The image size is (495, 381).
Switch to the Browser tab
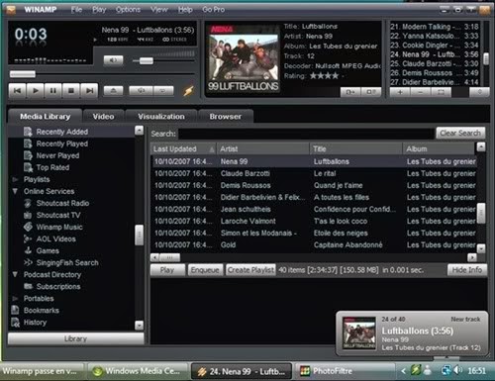coord(226,117)
